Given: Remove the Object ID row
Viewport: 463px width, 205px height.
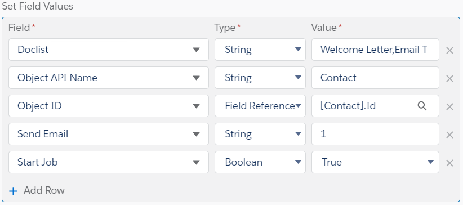Looking at the screenshot, I should (x=449, y=106).
